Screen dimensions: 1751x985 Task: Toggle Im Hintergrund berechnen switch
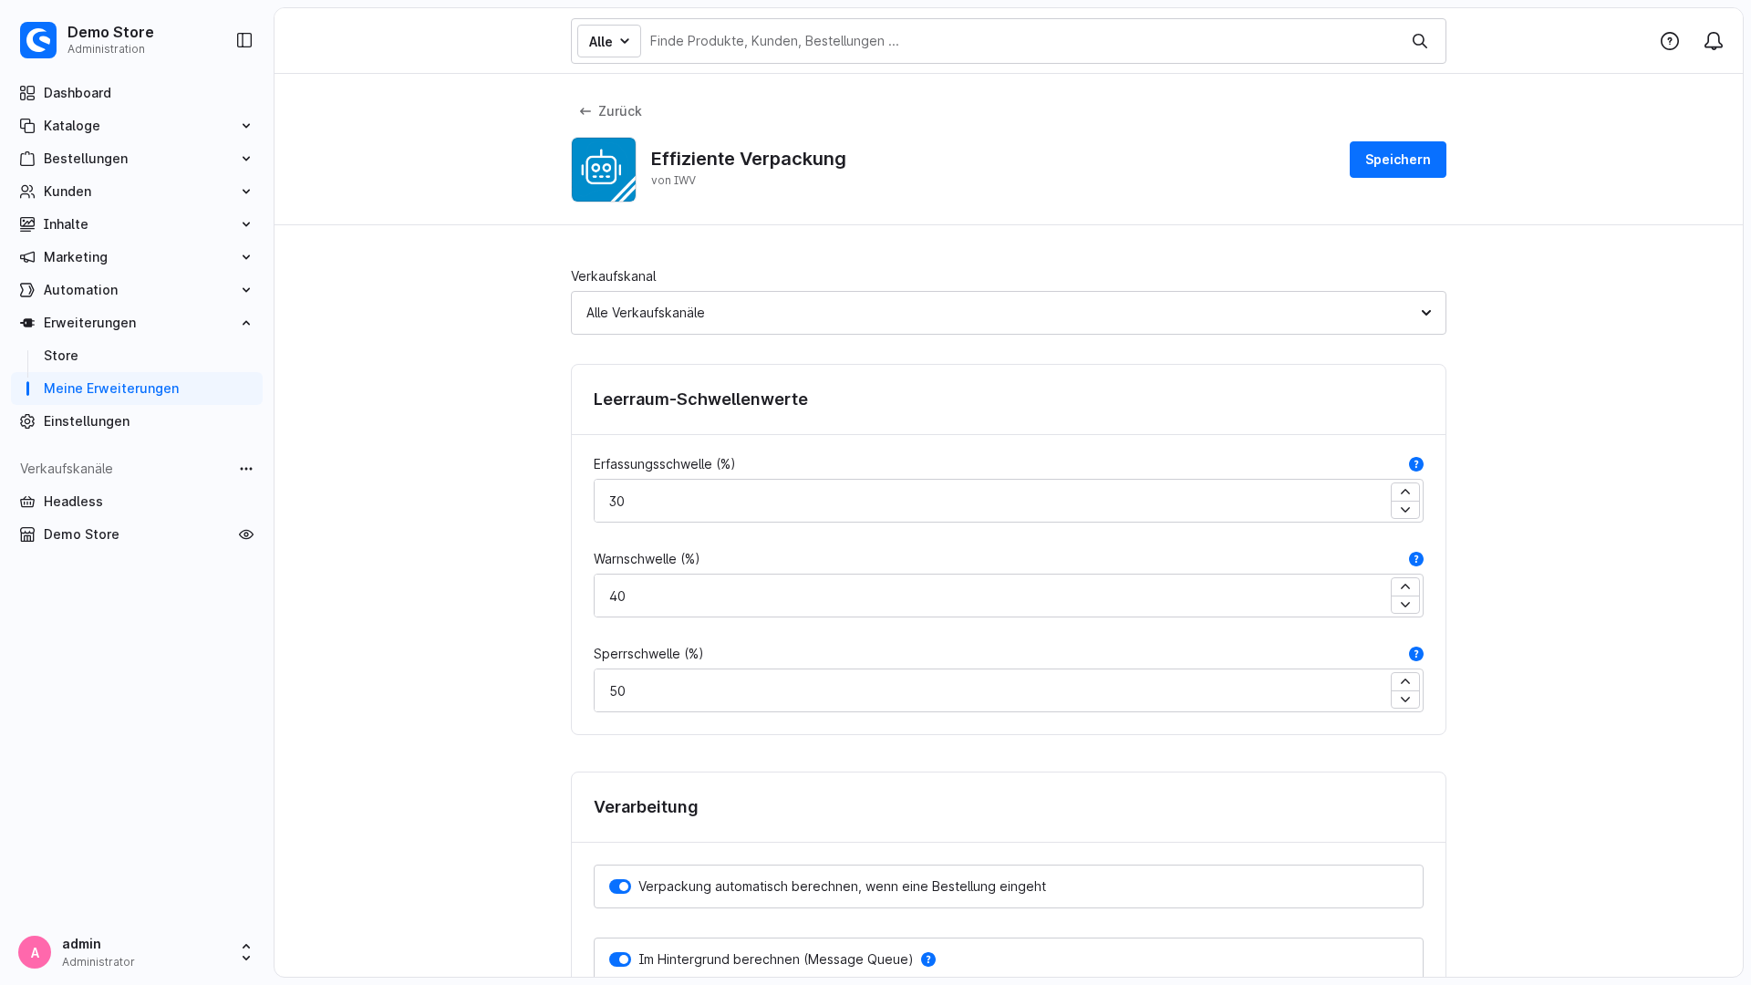point(620,959)
